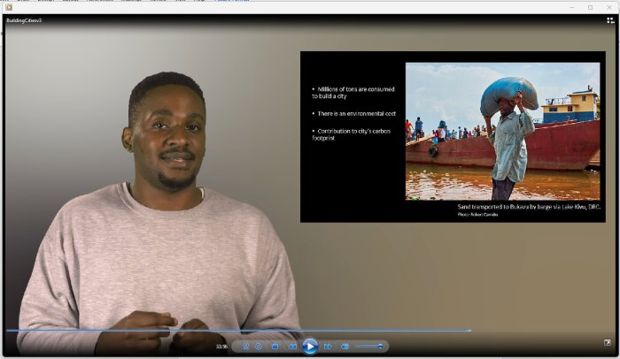Open the window menu via the app icon
Viewport: 620px width, 359px height.
tap(7, 6)
